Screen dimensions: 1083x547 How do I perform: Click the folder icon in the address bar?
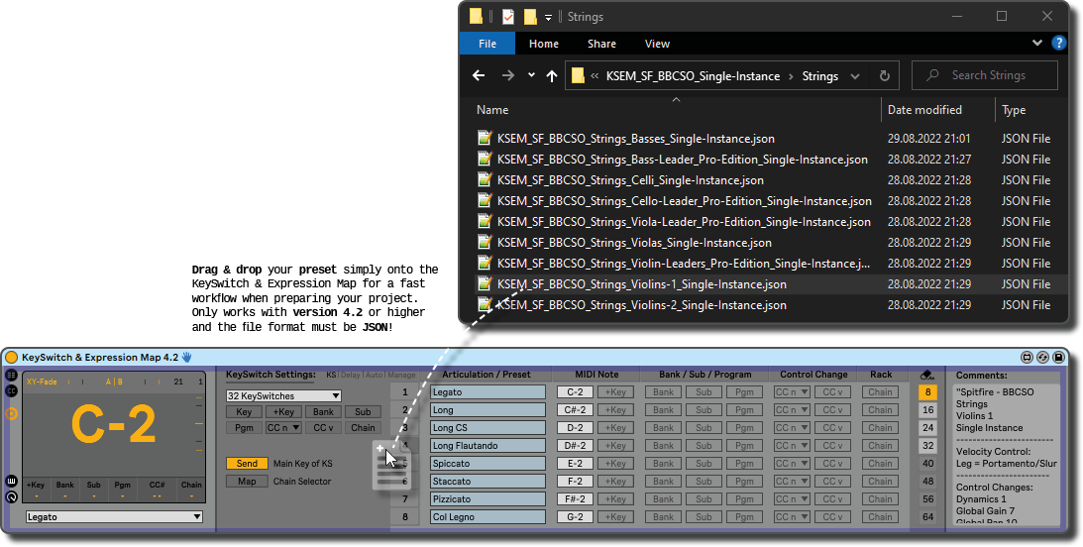tap(578, 76)
